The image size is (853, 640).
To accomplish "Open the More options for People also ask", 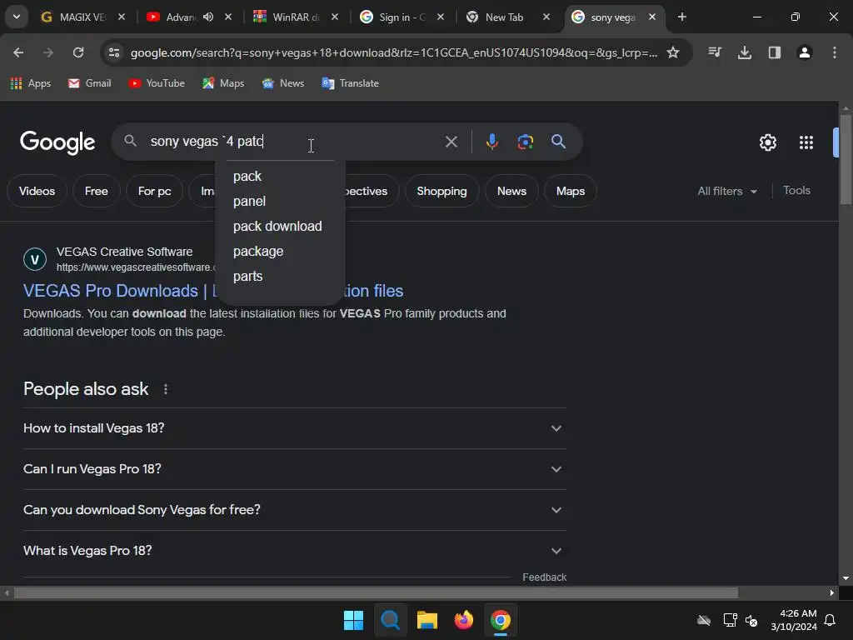I will 166,389.
